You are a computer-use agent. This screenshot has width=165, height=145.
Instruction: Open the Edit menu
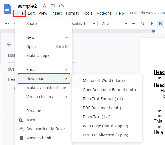[31, 13]
